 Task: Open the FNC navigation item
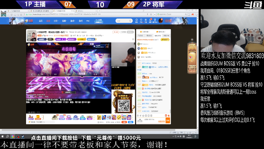pos(88,21)
